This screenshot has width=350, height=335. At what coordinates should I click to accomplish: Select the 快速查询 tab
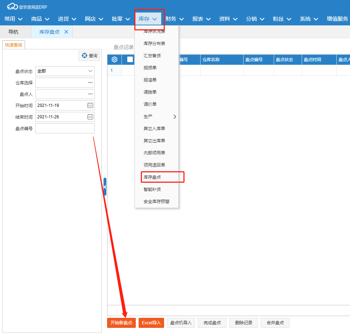[13, 45]
